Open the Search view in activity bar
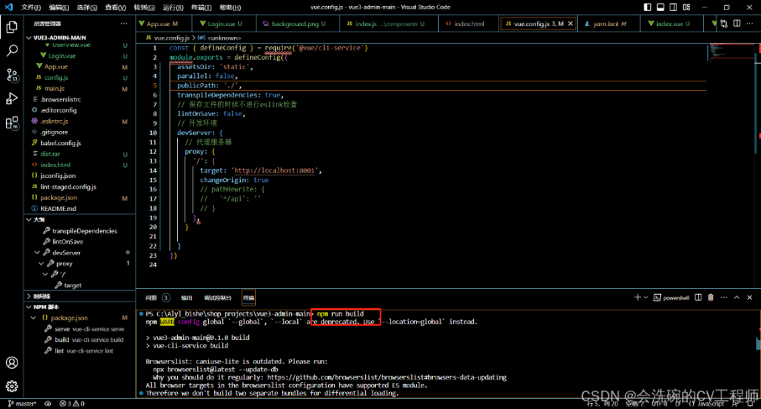 (12, 50)
